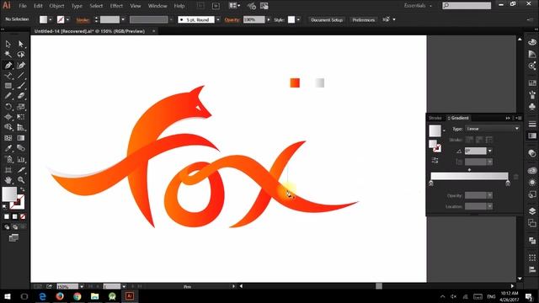Click the search field in top bar
Screen dimensions: 539x303
(467, 6)
